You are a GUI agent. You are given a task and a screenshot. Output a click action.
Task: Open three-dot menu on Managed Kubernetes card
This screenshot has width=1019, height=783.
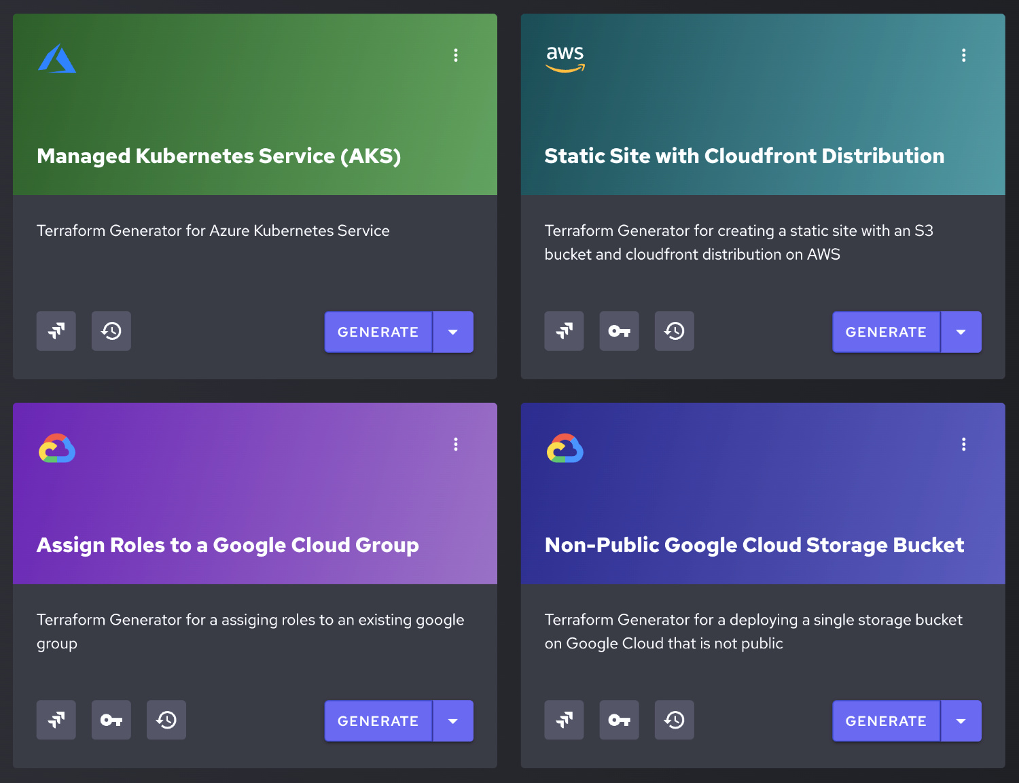(456, 55)
